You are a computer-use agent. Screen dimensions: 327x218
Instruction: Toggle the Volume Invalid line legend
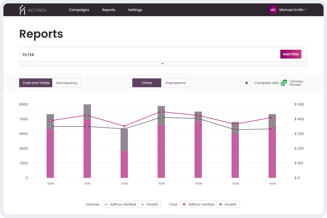150,204
